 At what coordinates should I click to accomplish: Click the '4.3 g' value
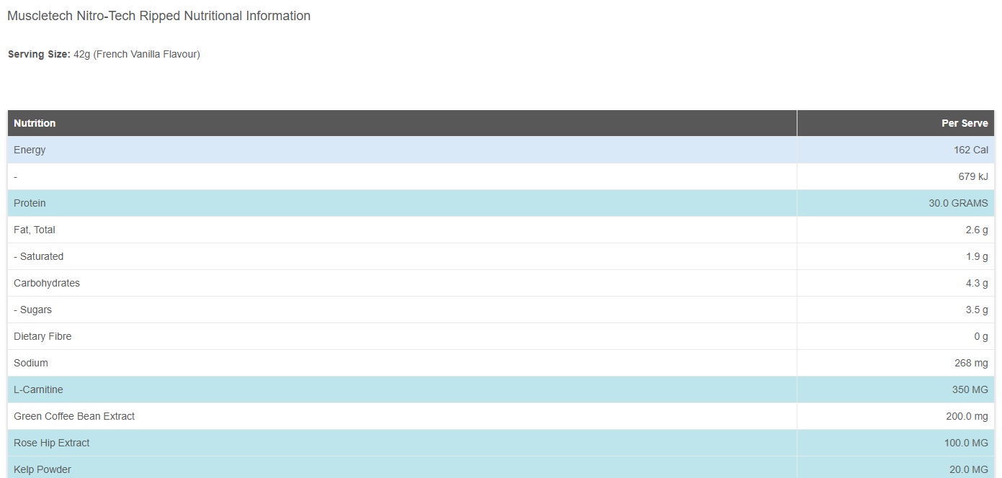click(x=977, y=283)
